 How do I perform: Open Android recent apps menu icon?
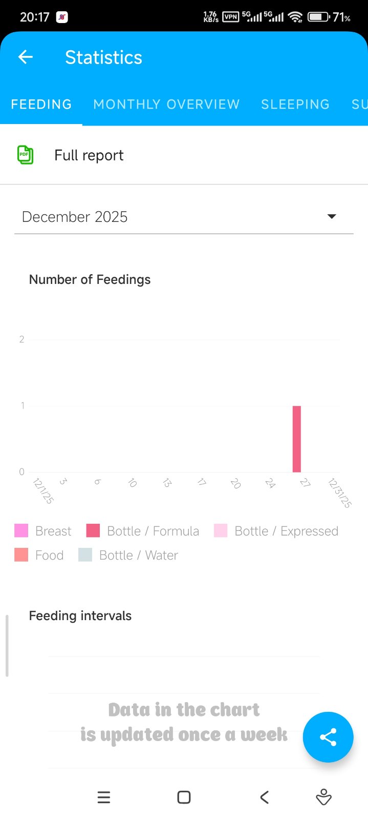click(104, 797)
